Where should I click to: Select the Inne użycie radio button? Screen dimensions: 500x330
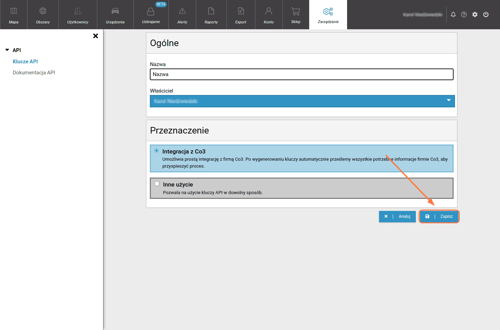pyautogui.click(x=157, y=184)
